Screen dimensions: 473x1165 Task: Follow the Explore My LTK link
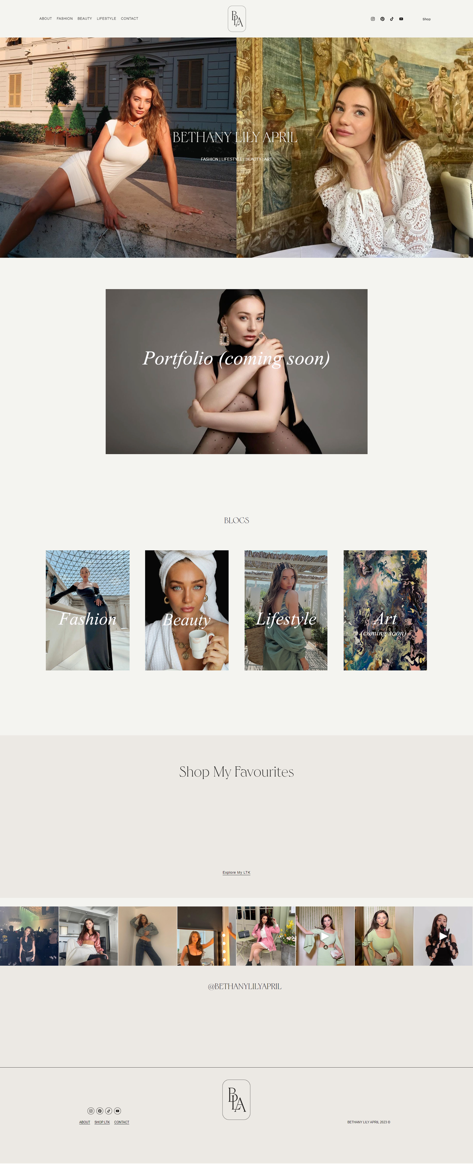click(236, 872)
